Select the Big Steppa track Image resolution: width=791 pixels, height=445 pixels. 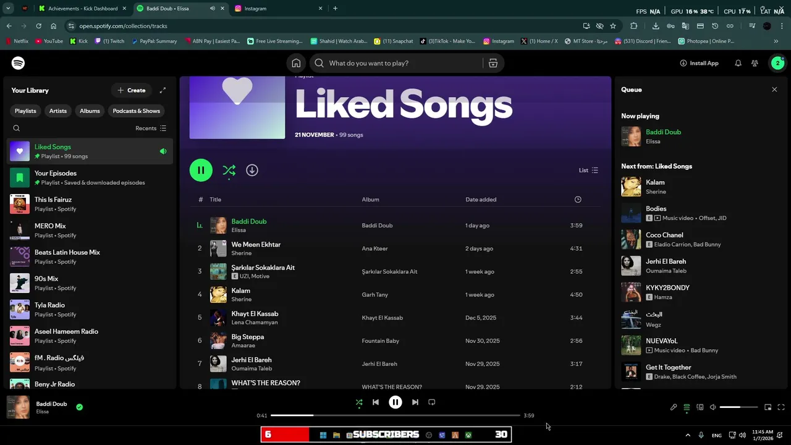tap(395, 341)
